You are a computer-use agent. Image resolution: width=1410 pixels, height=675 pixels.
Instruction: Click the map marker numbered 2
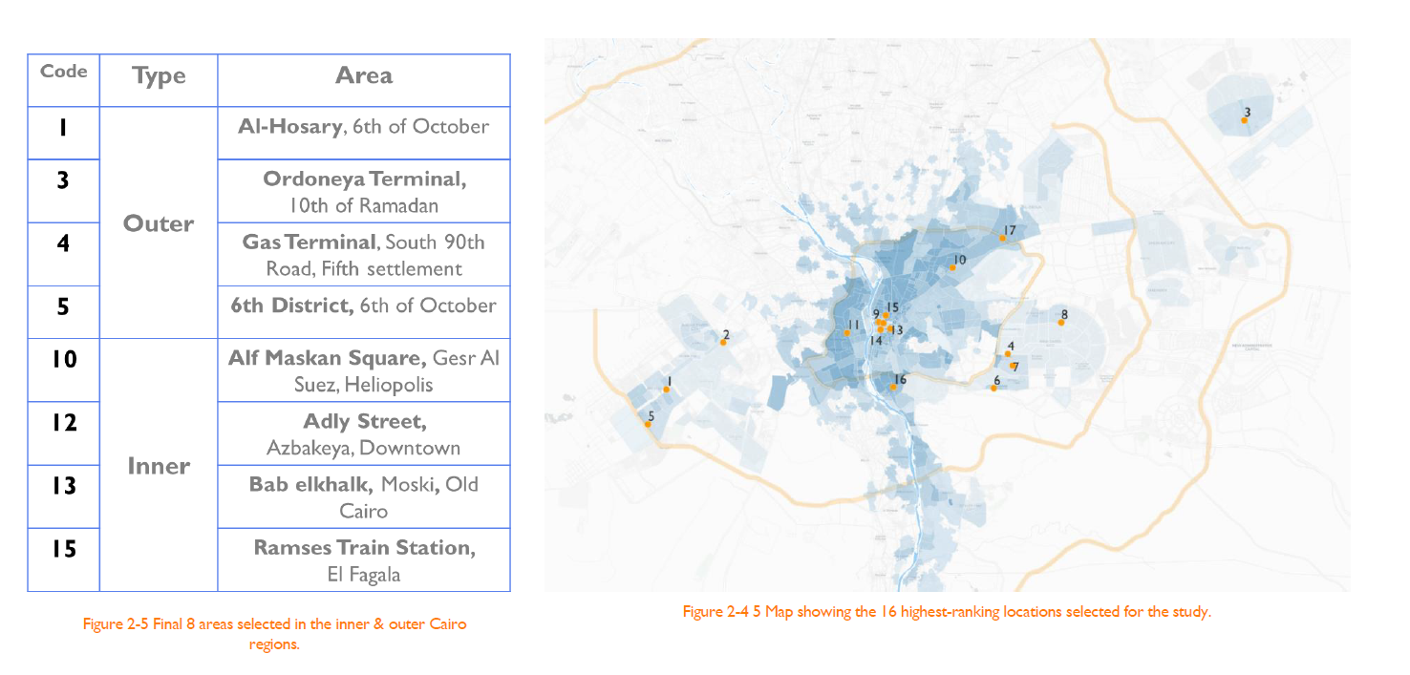click(x=723, y=342)
